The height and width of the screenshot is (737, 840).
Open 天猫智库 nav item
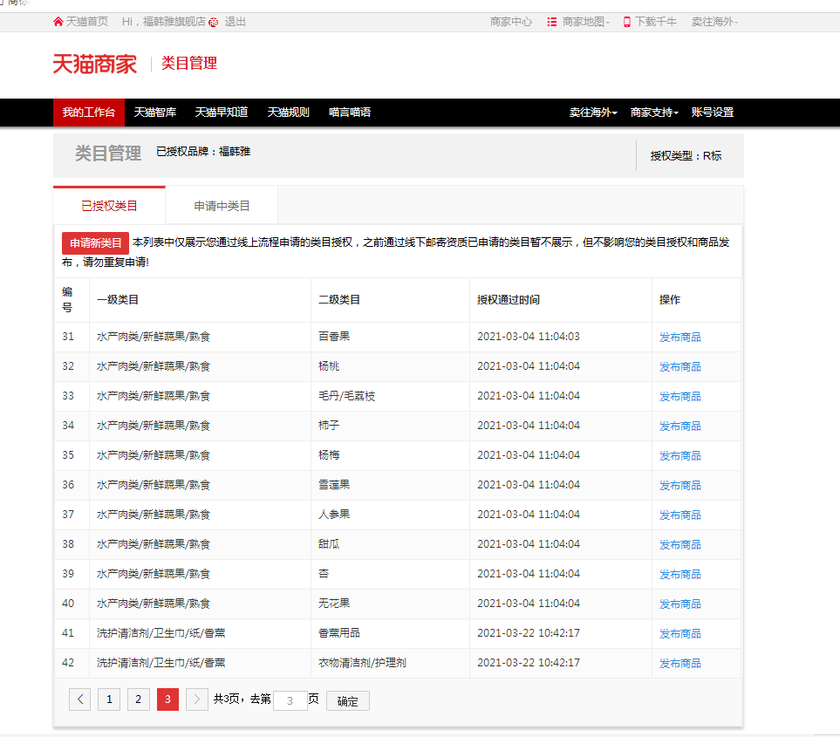click(x=154, y=113)
